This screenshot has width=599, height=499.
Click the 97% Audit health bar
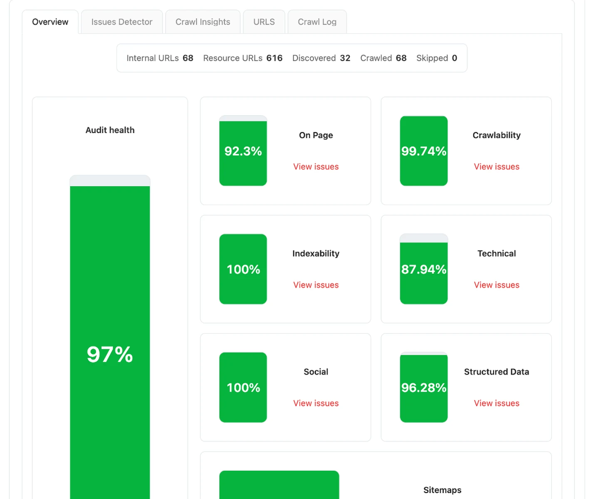110,337
